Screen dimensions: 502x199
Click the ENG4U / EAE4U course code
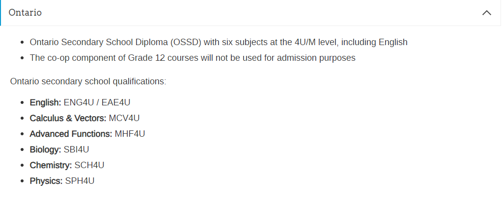(x=97, y=102)
